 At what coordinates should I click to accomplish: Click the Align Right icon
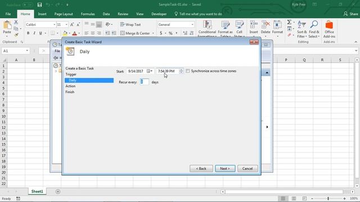click(99, 33)
